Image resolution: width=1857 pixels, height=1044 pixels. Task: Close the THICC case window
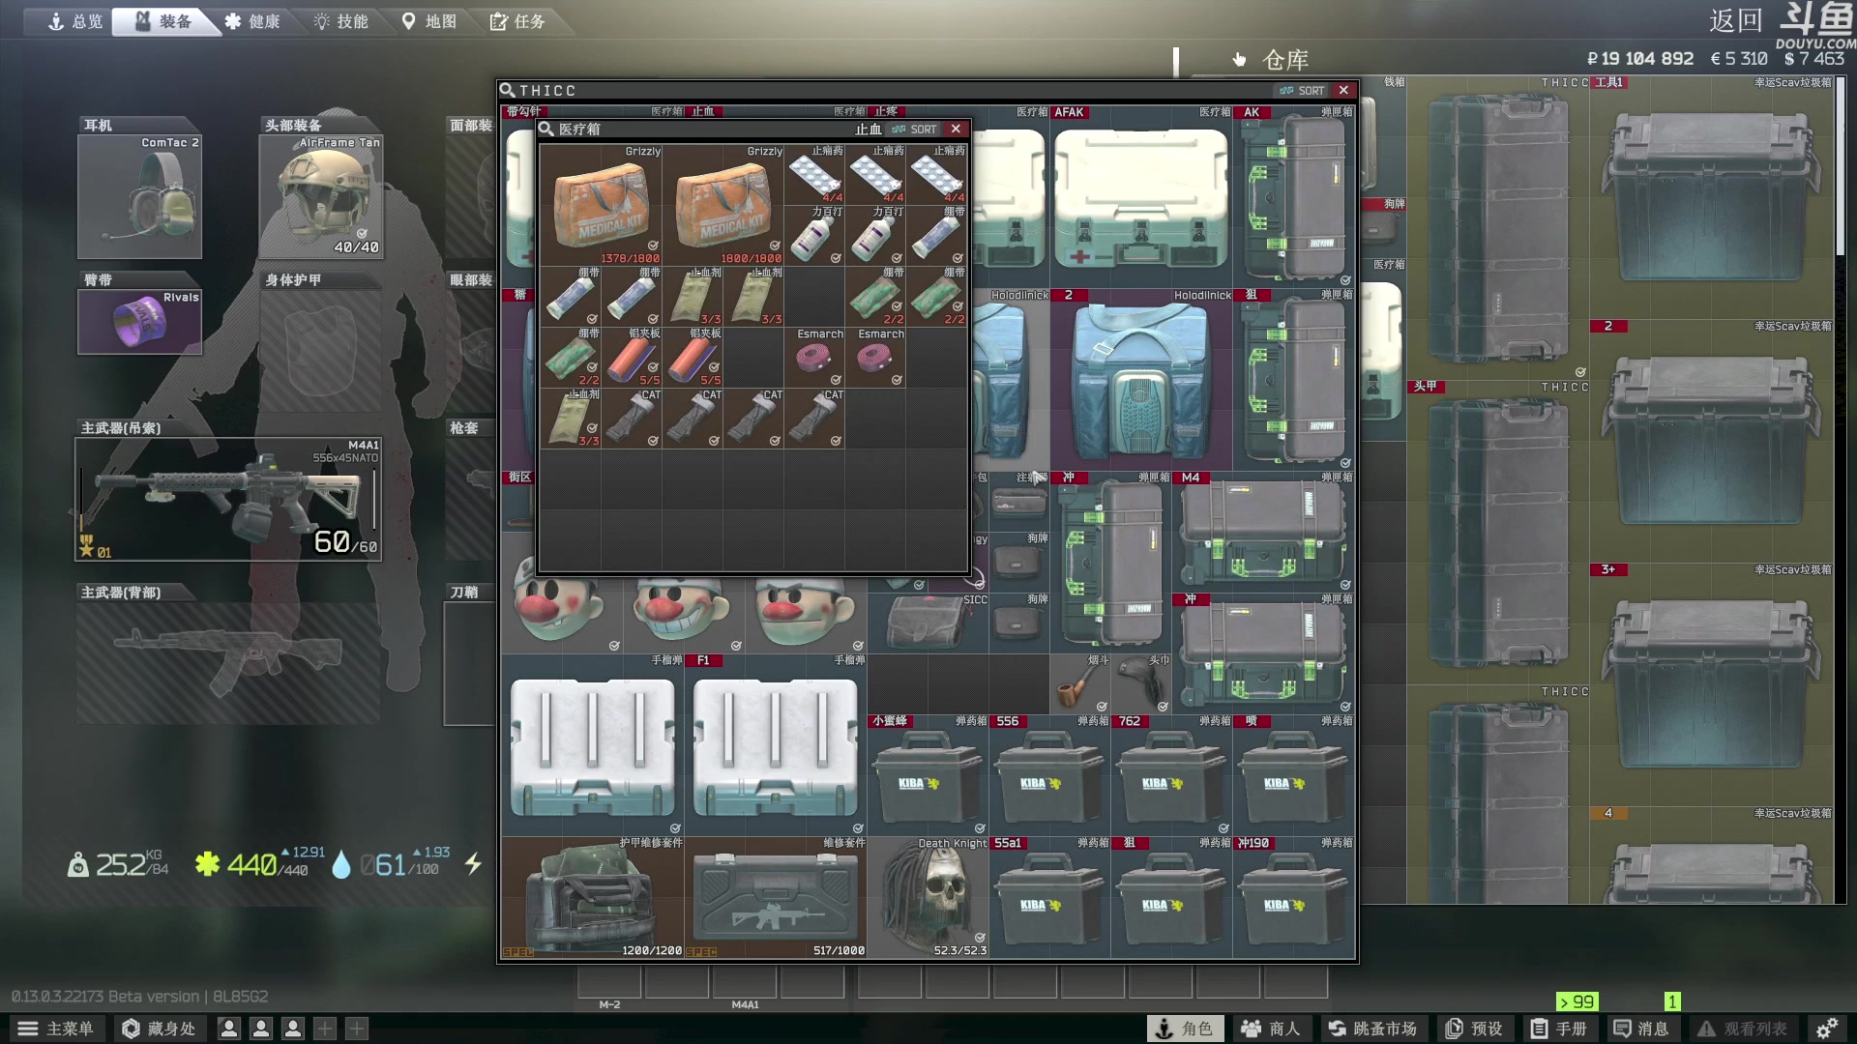pyautogui.click(x=1343, y=90)
